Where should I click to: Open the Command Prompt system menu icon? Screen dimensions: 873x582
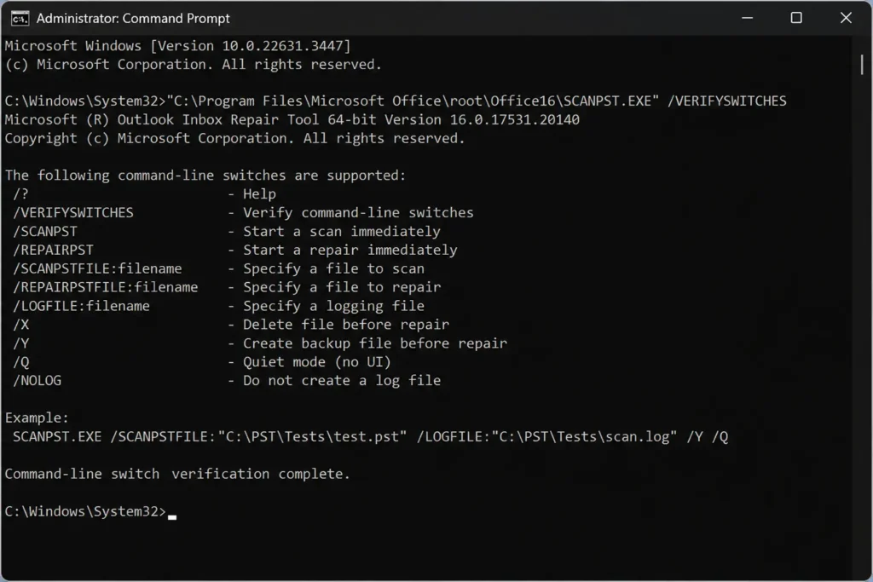(x=20, y=19)
